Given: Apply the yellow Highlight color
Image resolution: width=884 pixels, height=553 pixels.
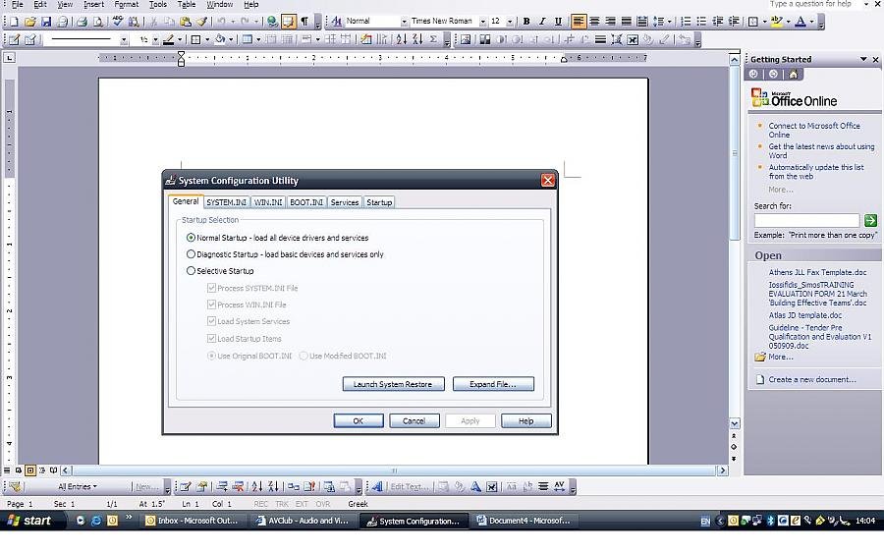Looking at the screenshot, I should pos(777,22).
